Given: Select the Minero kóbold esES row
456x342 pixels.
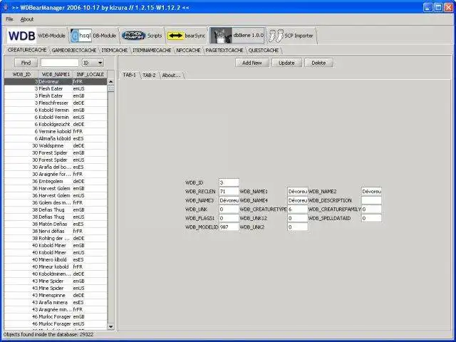Looking at the screenshot, I should pos(56,259).
